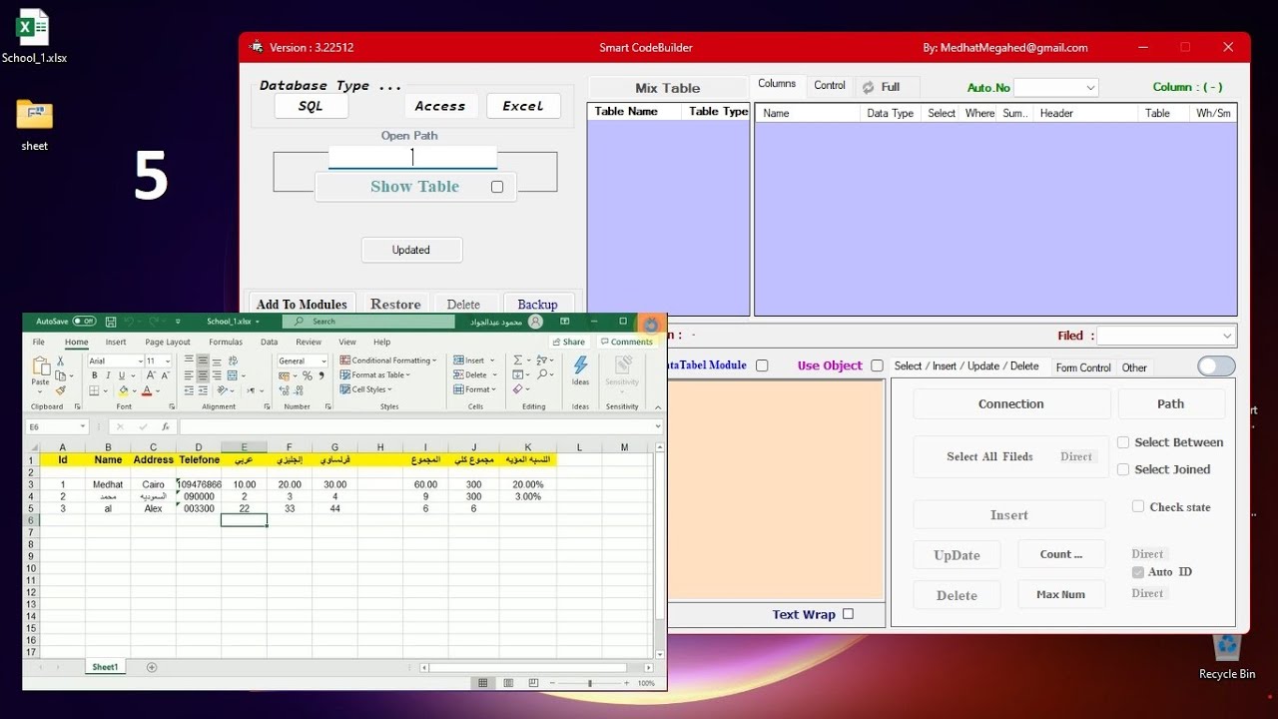Click the Ideas lightning icon in Excel
Viewport: 1278px width, 719px height.
coord(580,365)
